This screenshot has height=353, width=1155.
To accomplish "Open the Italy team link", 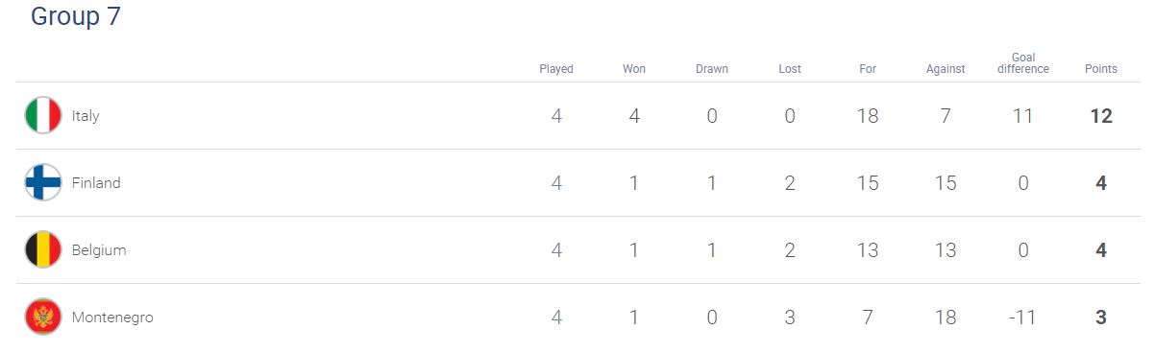I will (86, 116).
